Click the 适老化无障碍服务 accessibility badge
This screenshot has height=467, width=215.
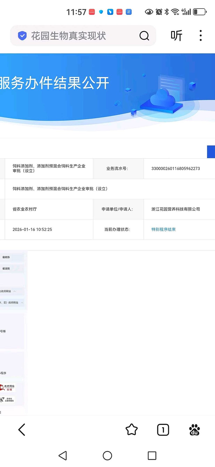pyautogui.click(x=7, y=400)
